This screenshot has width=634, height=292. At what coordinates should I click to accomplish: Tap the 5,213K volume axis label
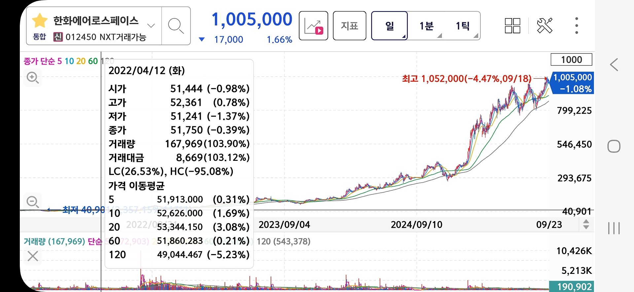point(577,271)
